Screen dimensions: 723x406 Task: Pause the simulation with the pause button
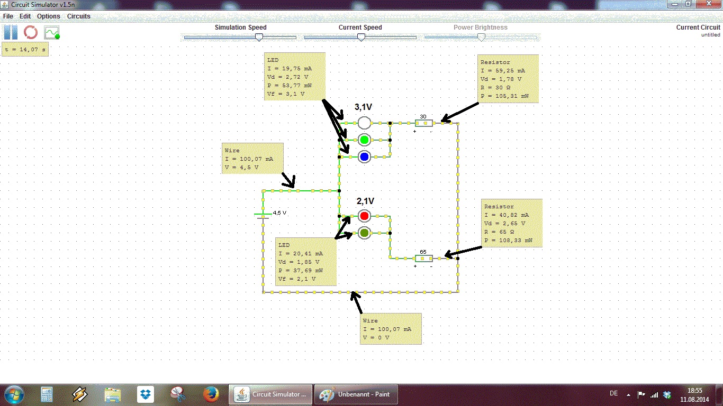click(x=11, y=32)
